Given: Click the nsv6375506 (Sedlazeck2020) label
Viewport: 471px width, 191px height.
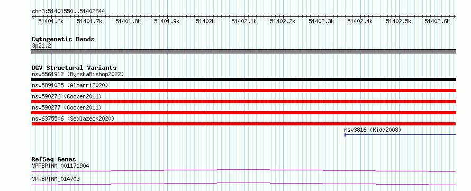Looking at the screenshot, I should coord(73,119).
